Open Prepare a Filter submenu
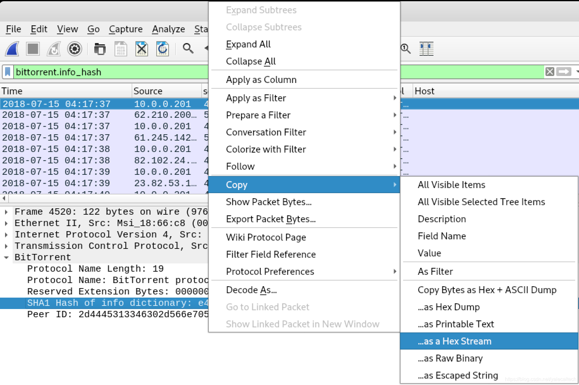This screenshot has height=385, width=579. (x=304, y=115)
